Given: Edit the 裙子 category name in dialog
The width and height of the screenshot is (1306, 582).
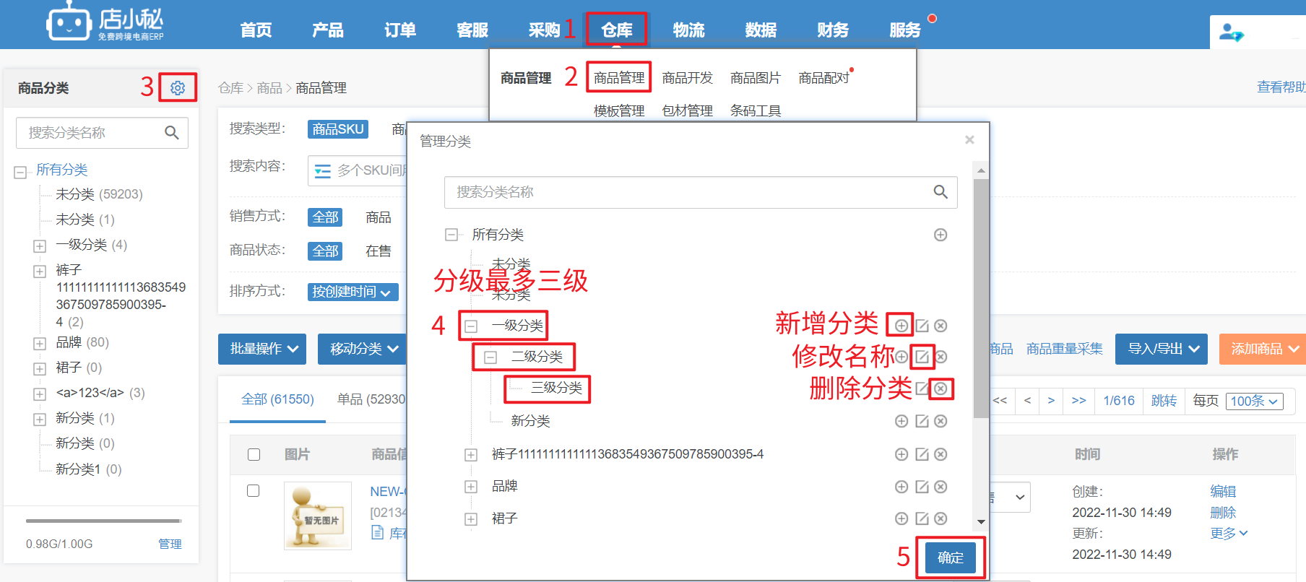Looking at the screenshot, I should 922,518.
